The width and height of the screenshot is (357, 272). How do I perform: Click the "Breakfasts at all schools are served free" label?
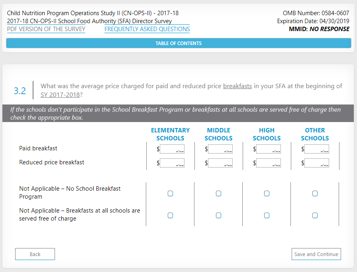[80, 214]
